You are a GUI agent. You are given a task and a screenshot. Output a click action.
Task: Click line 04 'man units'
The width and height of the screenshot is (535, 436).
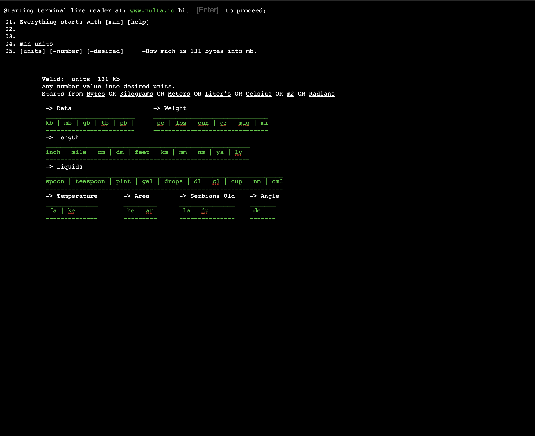(36, 44)
